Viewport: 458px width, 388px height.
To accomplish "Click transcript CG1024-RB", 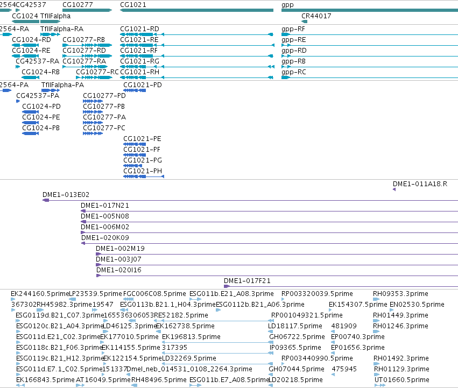I will coord(40,72).
